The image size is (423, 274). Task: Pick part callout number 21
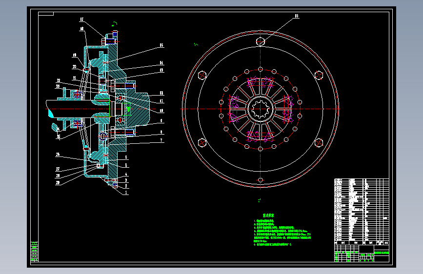(75, 78)
